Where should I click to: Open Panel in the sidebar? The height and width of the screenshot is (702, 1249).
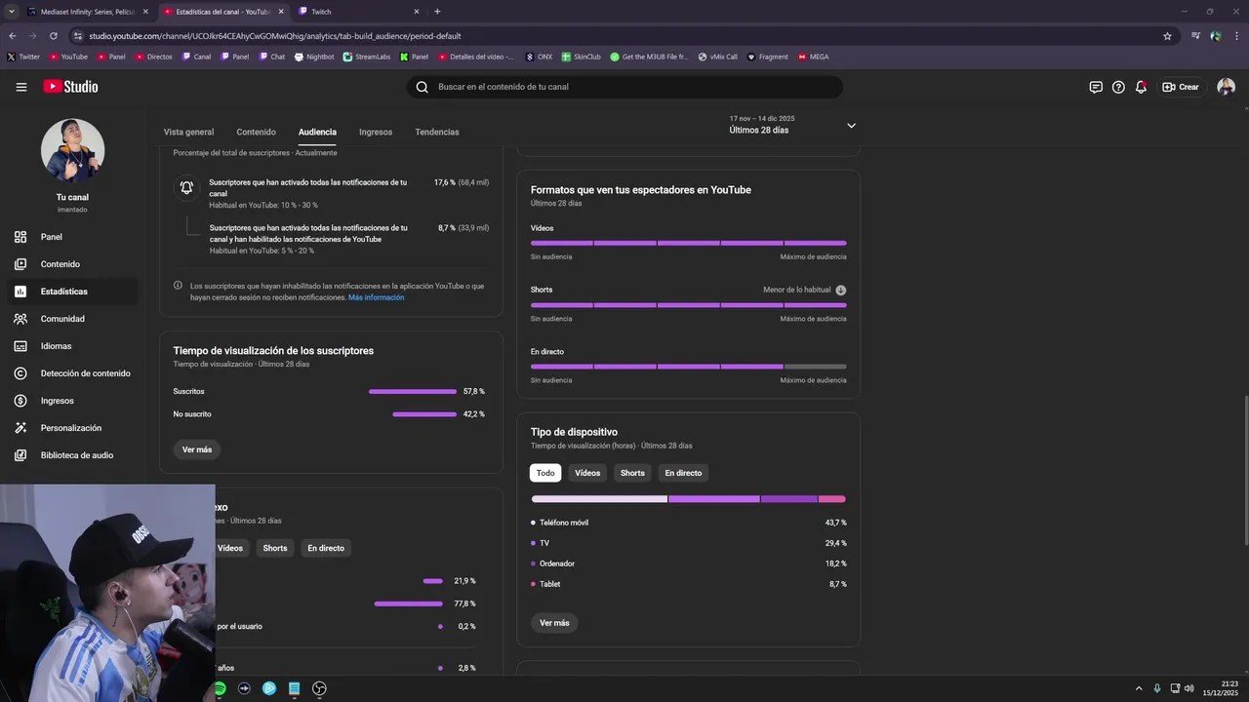click(x=73, y=237)
